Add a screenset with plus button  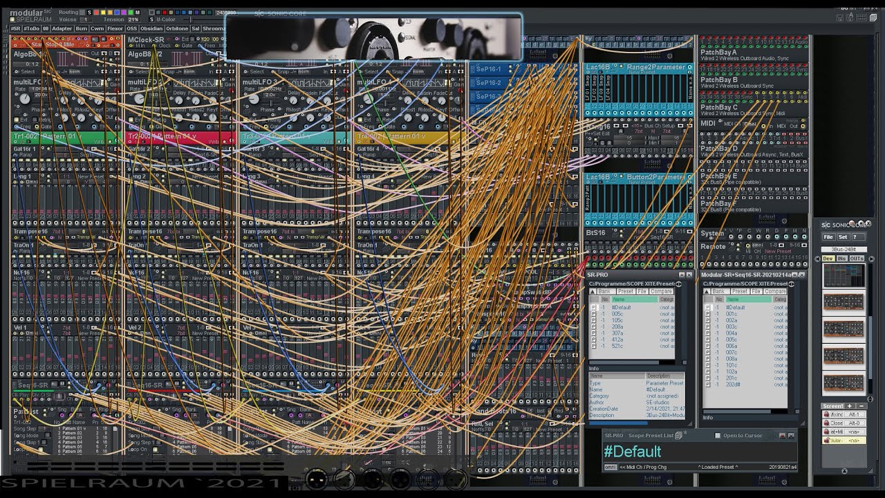[x=849, y=406]
